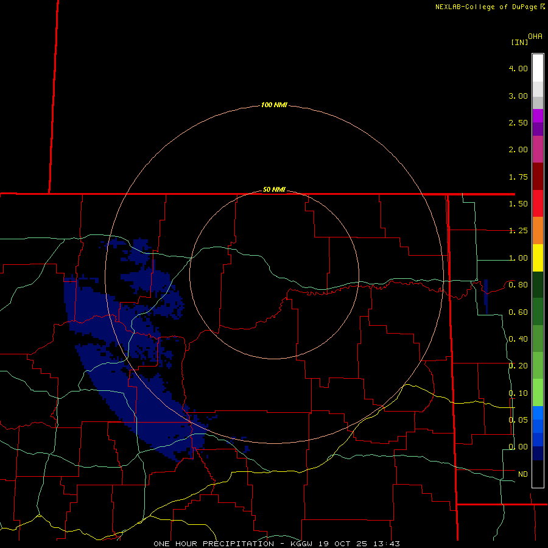
Task: Click the [IN] units label
Action: 519,42
